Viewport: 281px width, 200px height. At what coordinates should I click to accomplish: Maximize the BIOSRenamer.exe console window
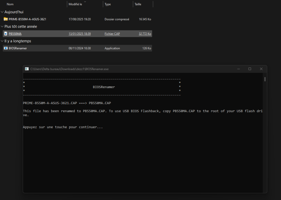click(x=250, y=69)
